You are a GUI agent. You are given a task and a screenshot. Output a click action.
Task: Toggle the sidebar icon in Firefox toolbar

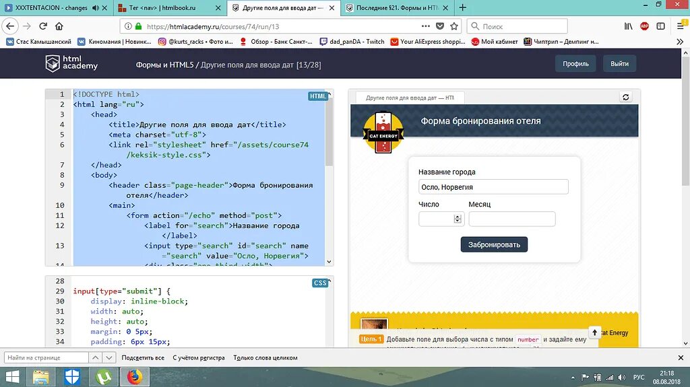pos(660,26)
